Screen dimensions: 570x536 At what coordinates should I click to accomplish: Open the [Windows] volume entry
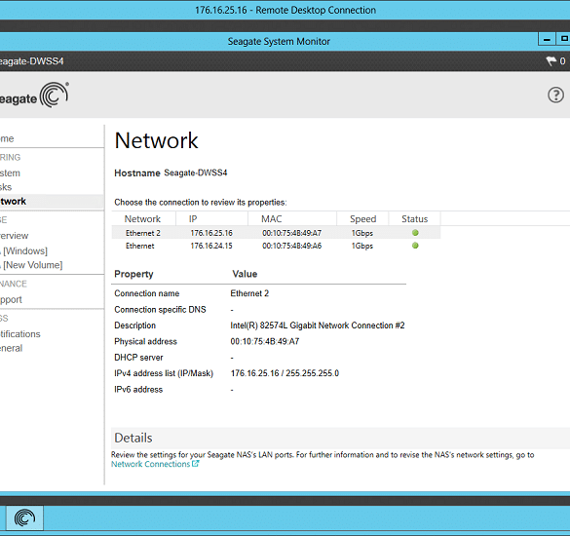pyautogui.click(x=23, y=250)
